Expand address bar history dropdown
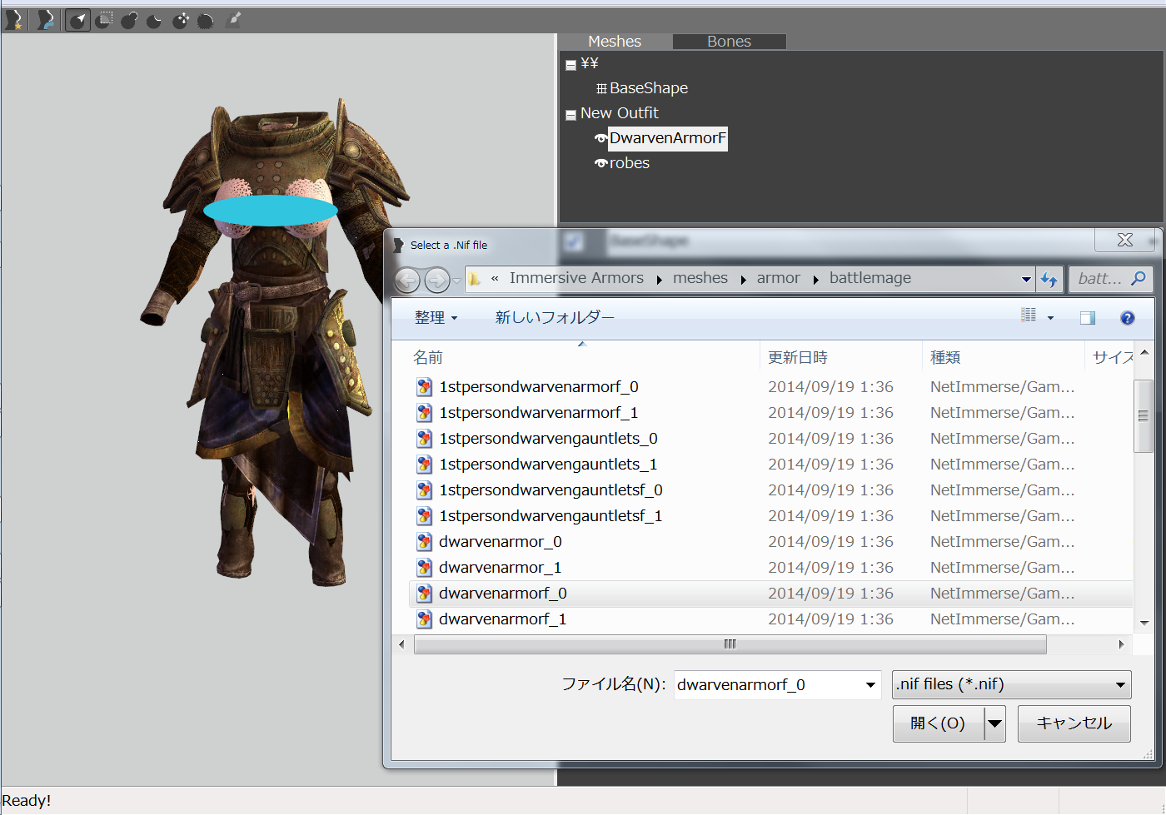1166x815 pixels. 1026,280
